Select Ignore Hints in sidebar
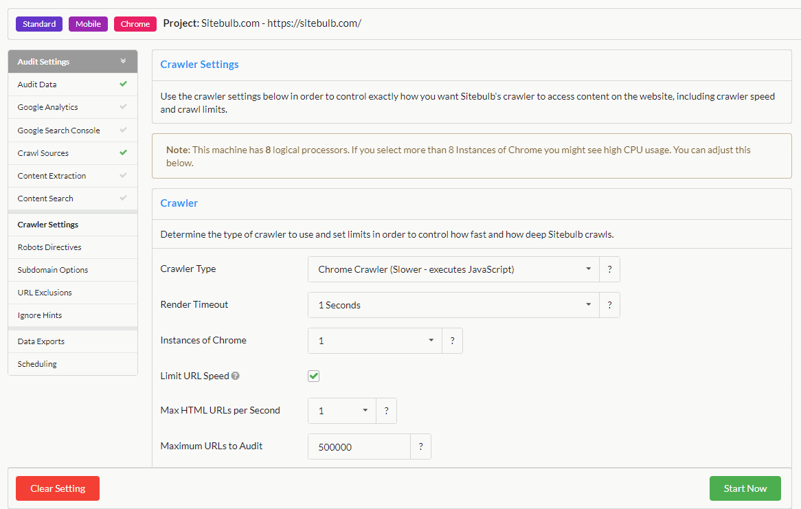 coord(73,315)
